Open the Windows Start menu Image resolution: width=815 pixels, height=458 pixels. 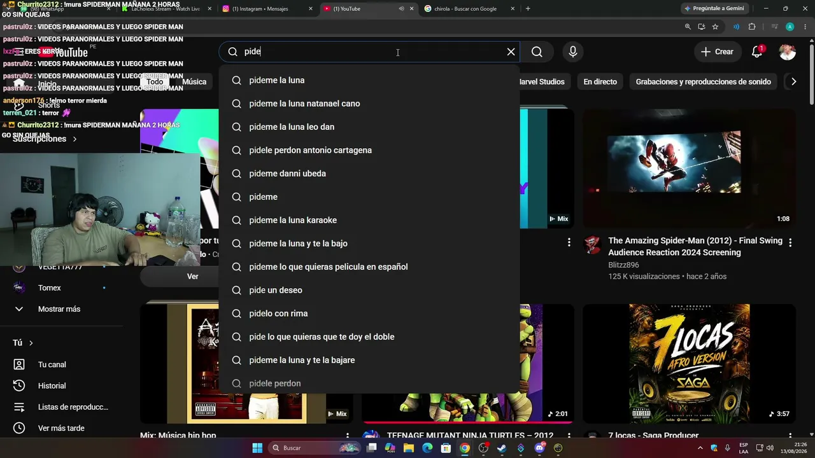coord(257,448)
